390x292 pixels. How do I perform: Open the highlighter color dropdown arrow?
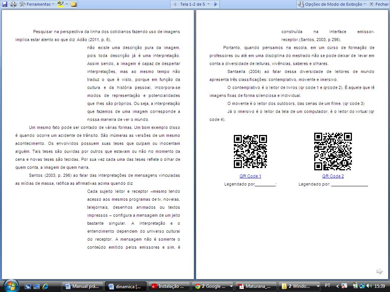[67, 4]
